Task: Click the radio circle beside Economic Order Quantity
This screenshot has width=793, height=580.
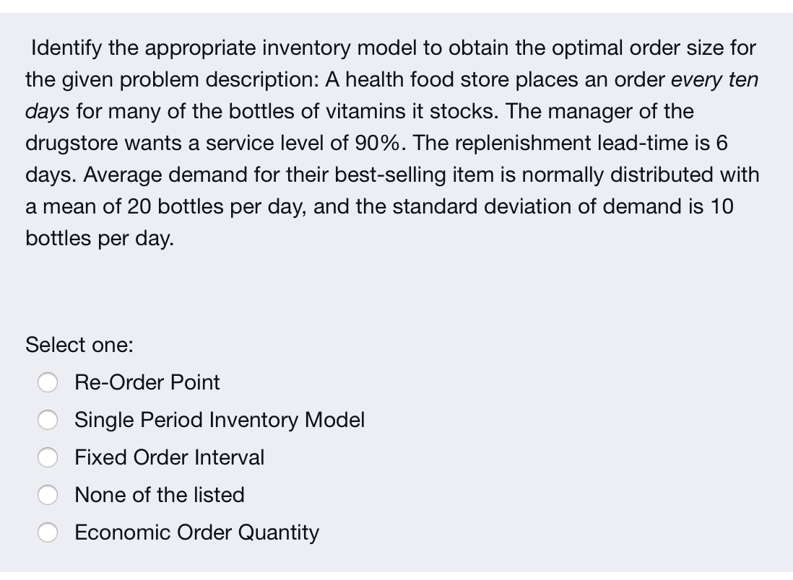Action: (x=48, y=533)
